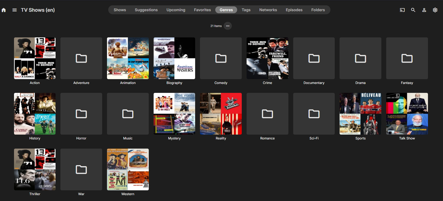The height and width of the screenshot is (201, 443).
Task: Click the Mystery genre label
Action: 174,138
